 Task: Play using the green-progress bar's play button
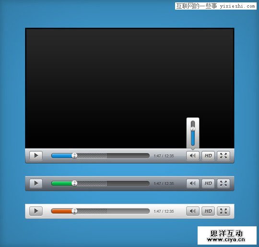(36, 184)
